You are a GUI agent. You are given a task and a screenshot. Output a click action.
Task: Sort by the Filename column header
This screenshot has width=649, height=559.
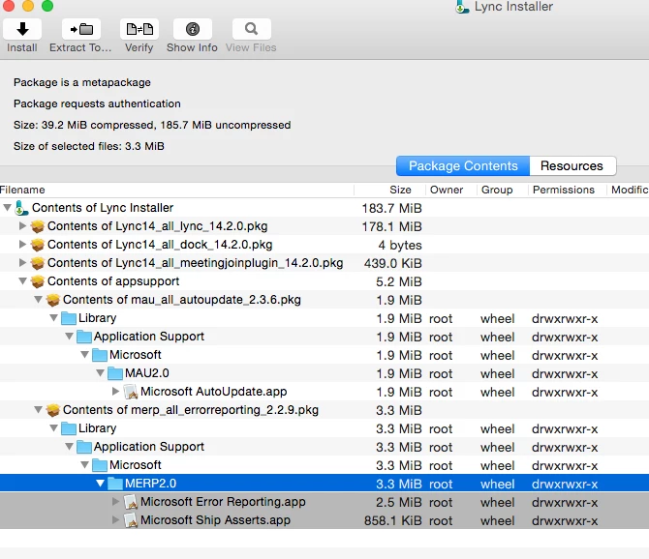(x=176, y=190)
